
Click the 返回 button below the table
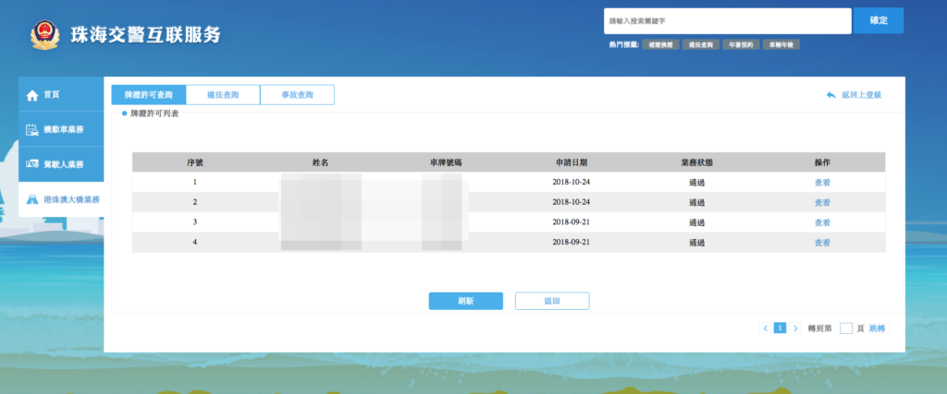coord(552,301)
